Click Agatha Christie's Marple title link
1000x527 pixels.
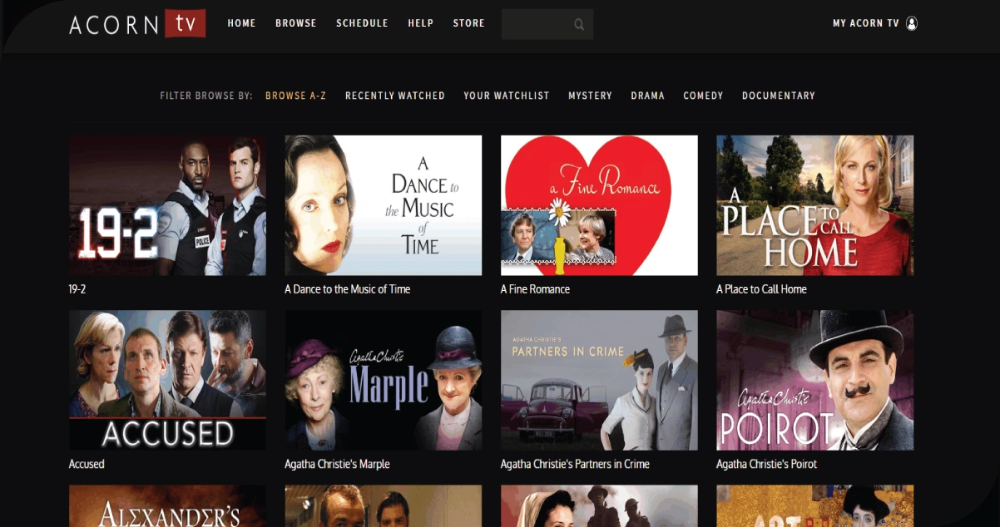(x=337, y=464)
